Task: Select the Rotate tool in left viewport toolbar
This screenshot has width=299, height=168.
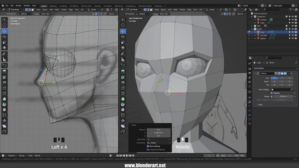Action: 4,37
